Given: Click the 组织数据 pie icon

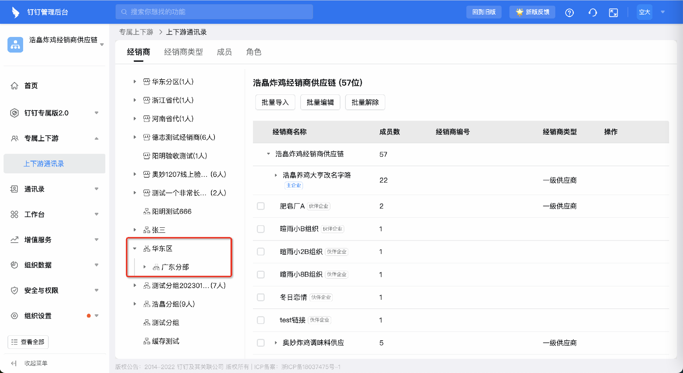Looking at the screenshot, I should pos(14,265).
